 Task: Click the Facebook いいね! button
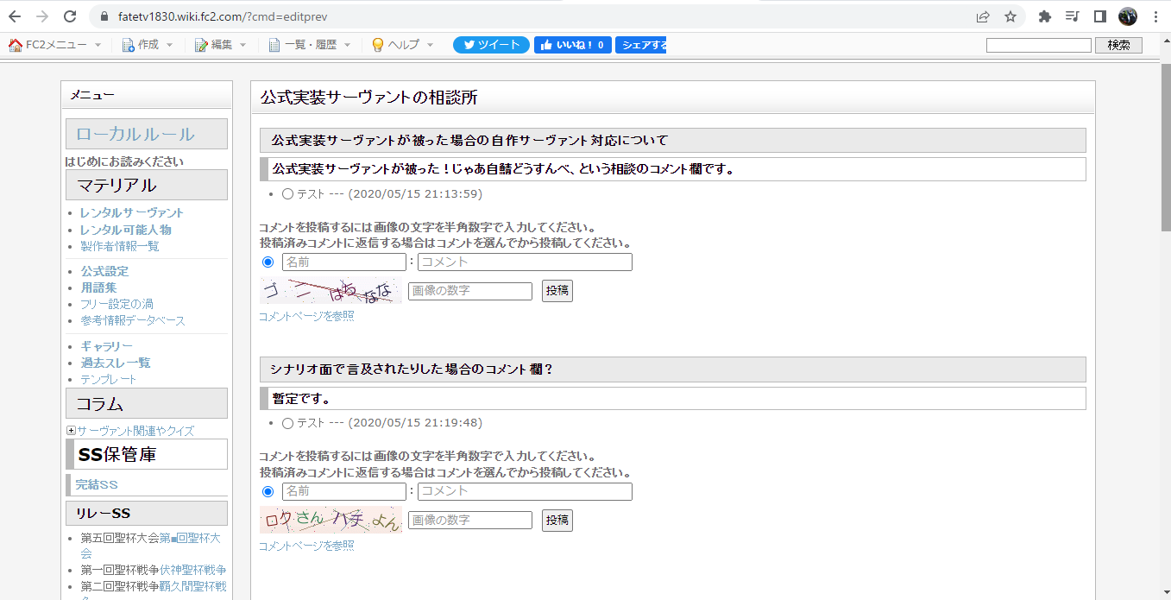(x=573, y=45)
